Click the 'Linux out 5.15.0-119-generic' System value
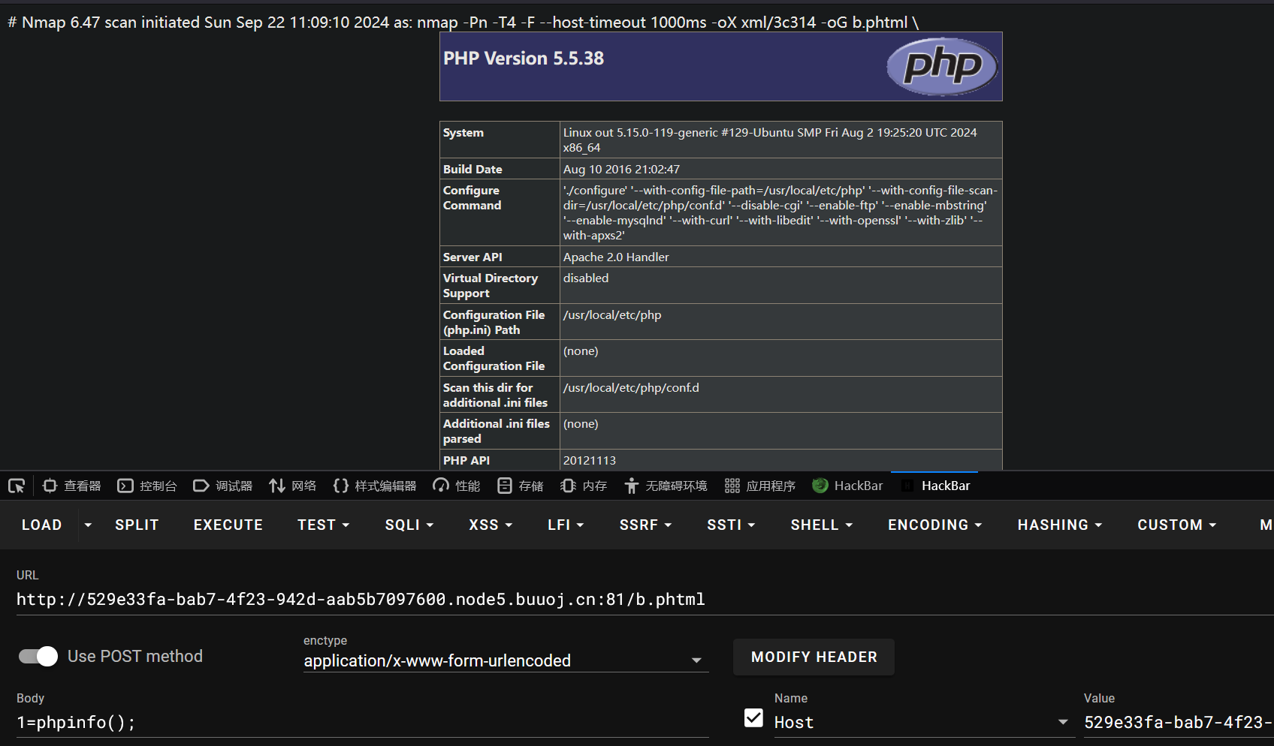 pos(770,140)
